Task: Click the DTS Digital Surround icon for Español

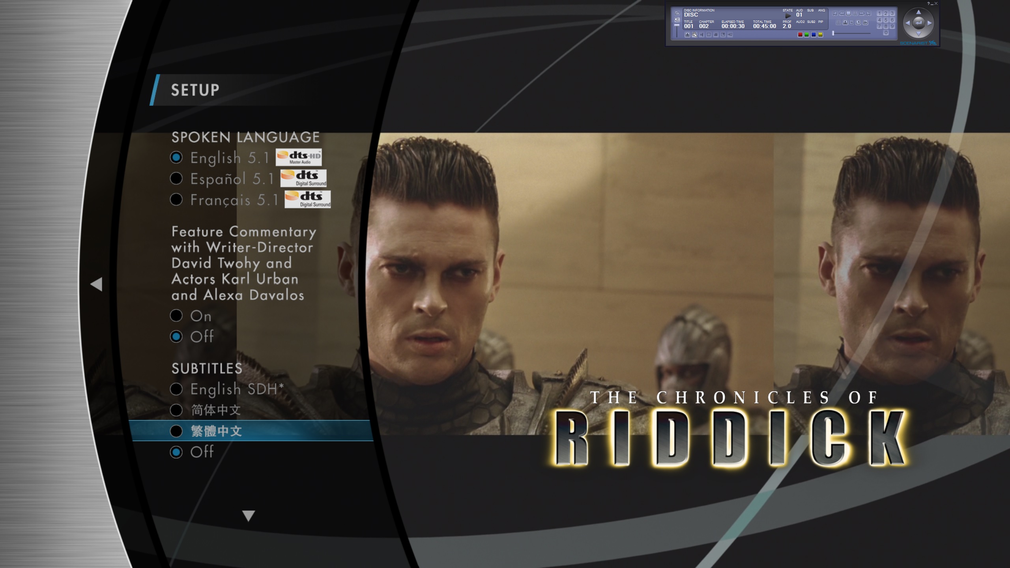Action: pos(304,178)
